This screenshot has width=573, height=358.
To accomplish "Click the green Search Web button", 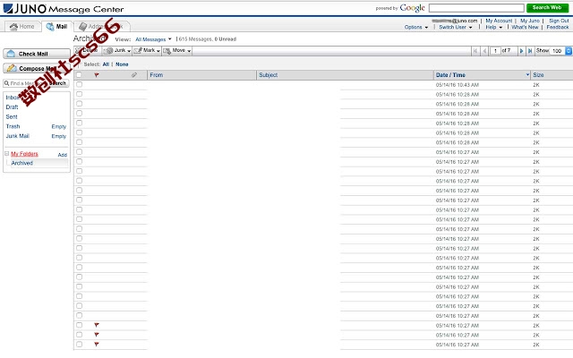I will (547, 8).
